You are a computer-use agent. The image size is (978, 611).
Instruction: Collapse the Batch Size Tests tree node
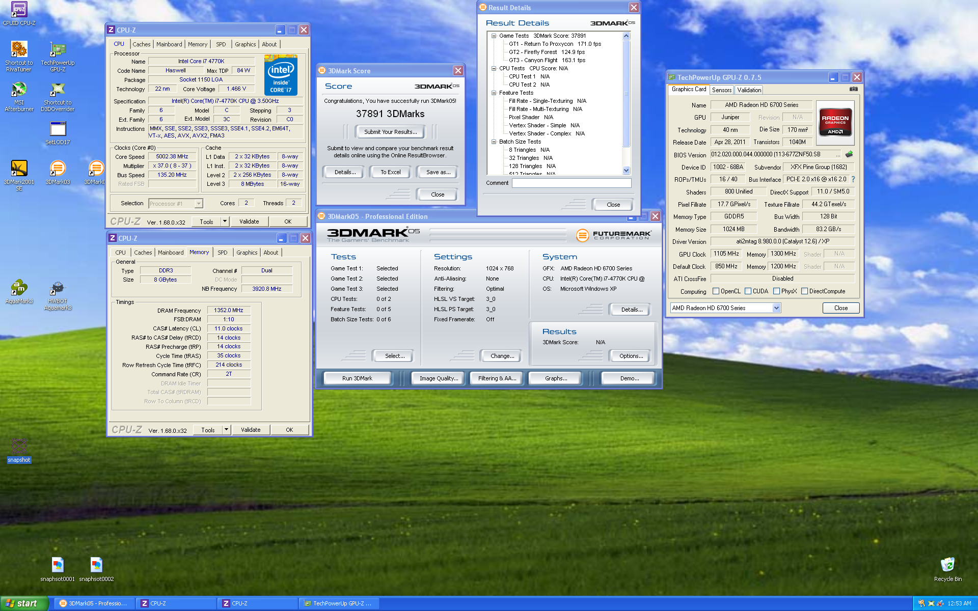[494, 142]
